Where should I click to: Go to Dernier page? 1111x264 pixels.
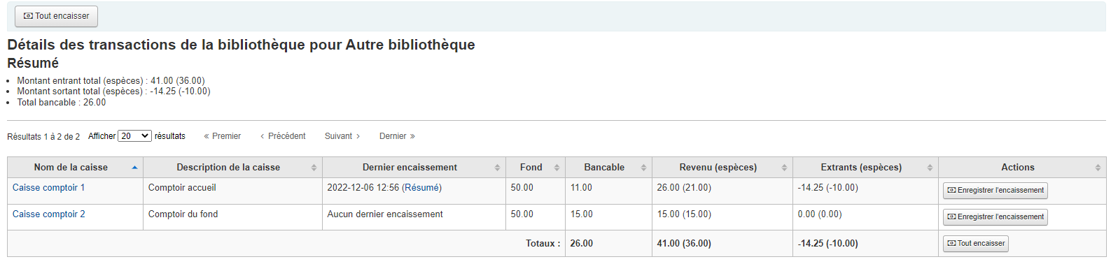click(x=397, y=136)
